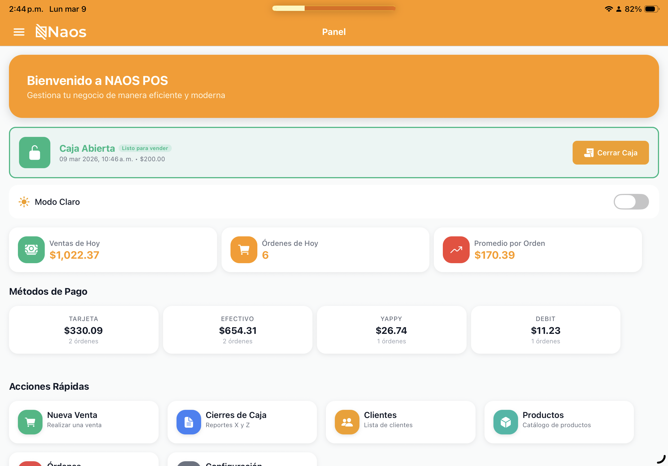Screen dimensions: 668x466
Task: Open the hamburger navigation menu
Action: pos(19,32)
